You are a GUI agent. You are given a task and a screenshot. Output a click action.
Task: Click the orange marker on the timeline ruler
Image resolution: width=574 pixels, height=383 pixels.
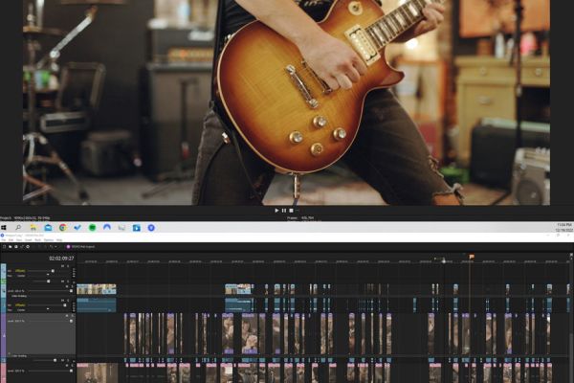471,257
